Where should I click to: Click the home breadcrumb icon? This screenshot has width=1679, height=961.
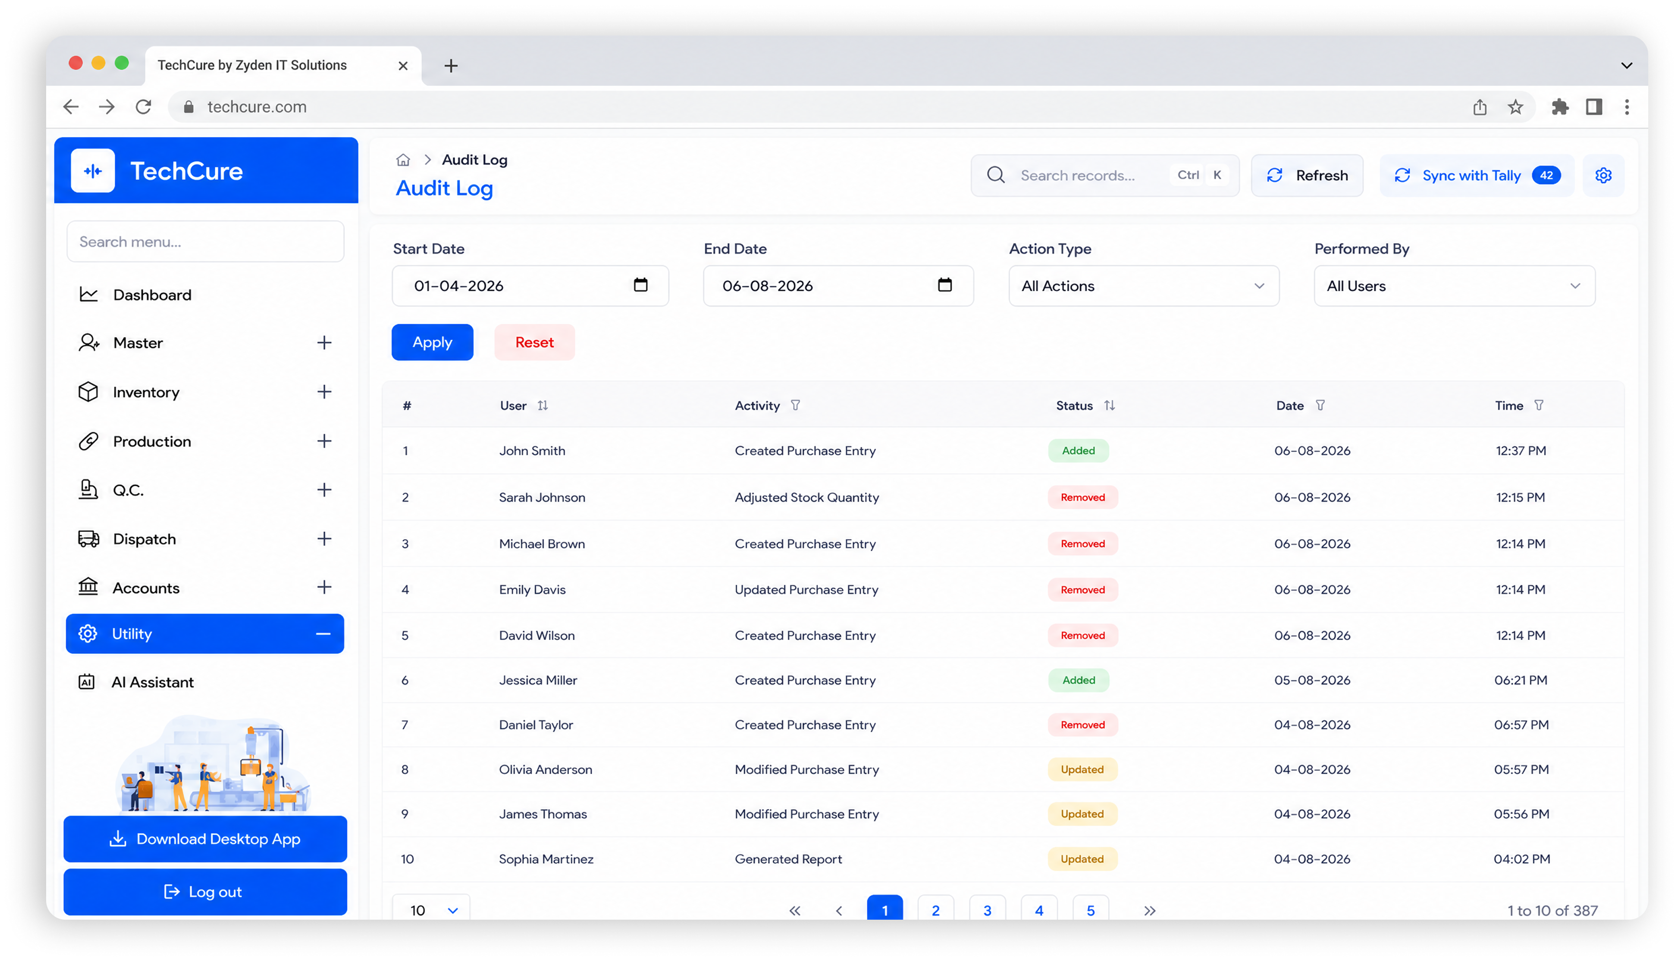(403, 160)
